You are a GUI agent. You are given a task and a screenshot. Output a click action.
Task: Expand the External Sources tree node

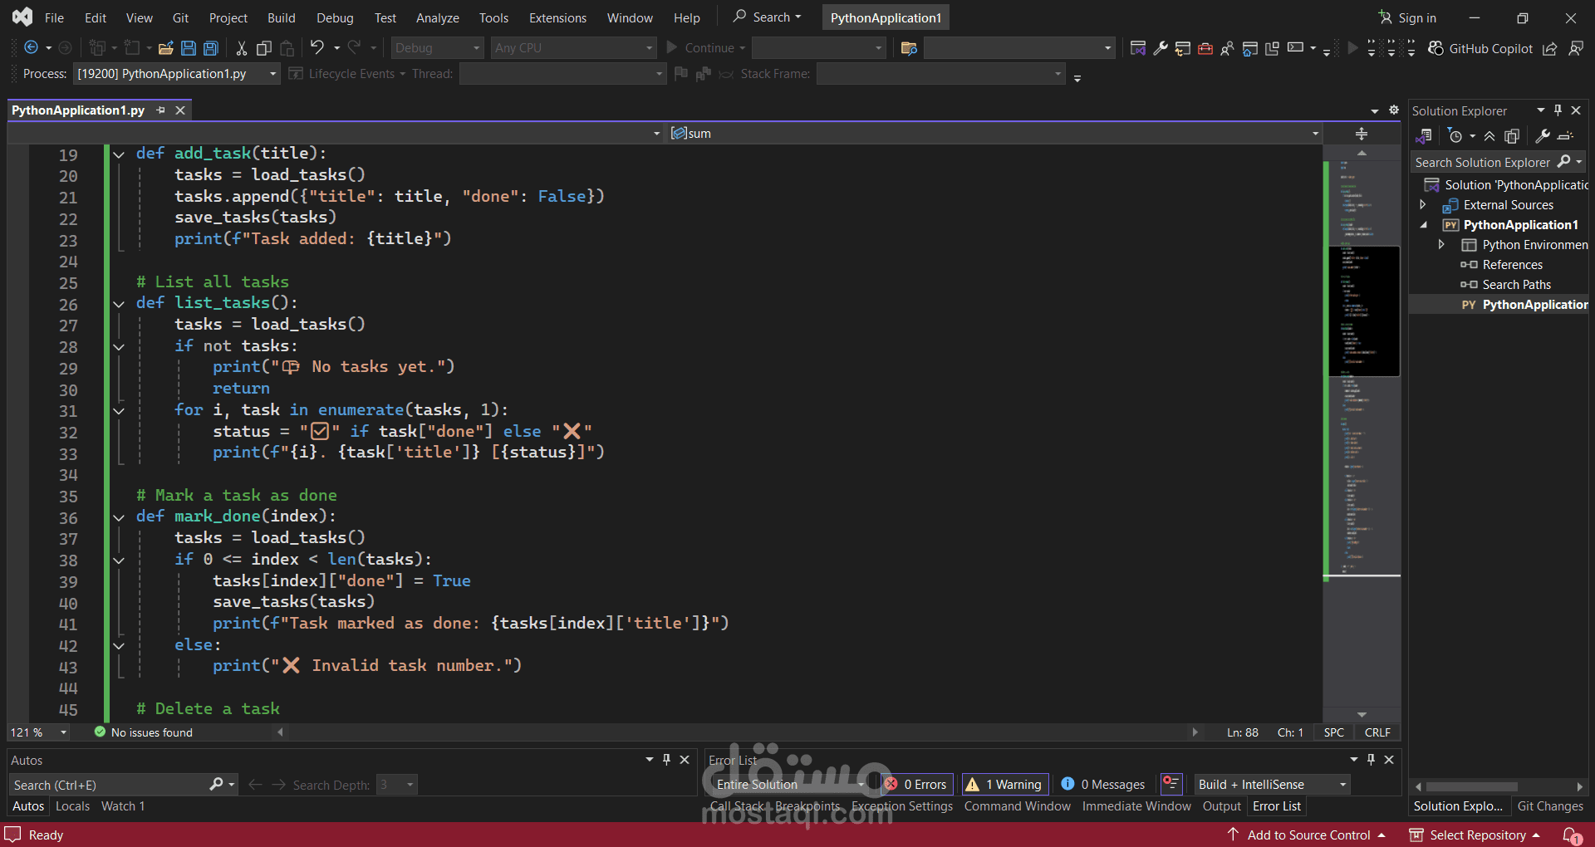(1423, 205)
